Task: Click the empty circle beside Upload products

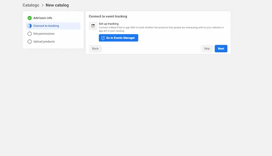Action: 30,42
